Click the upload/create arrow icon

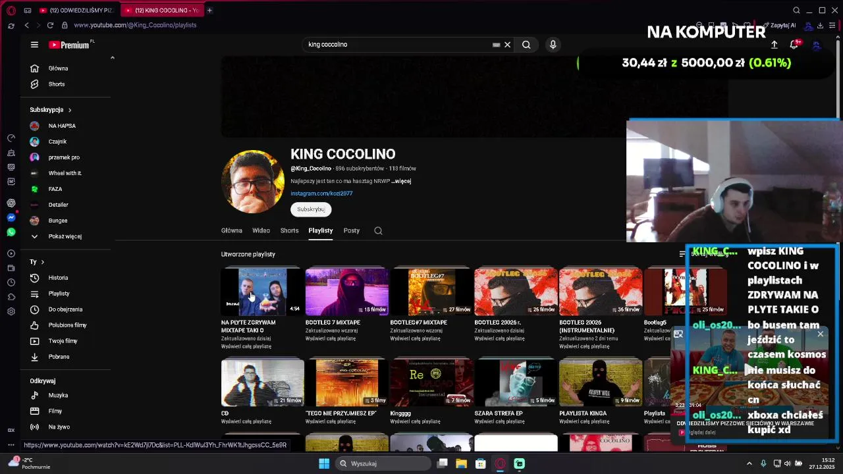[775, 44]
